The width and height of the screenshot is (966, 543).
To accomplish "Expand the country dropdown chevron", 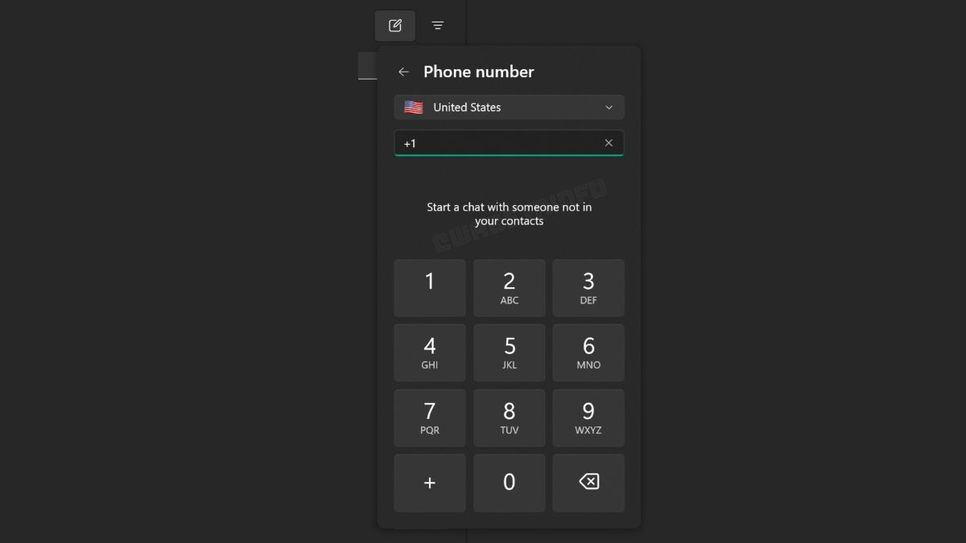I will click(609, 107).
